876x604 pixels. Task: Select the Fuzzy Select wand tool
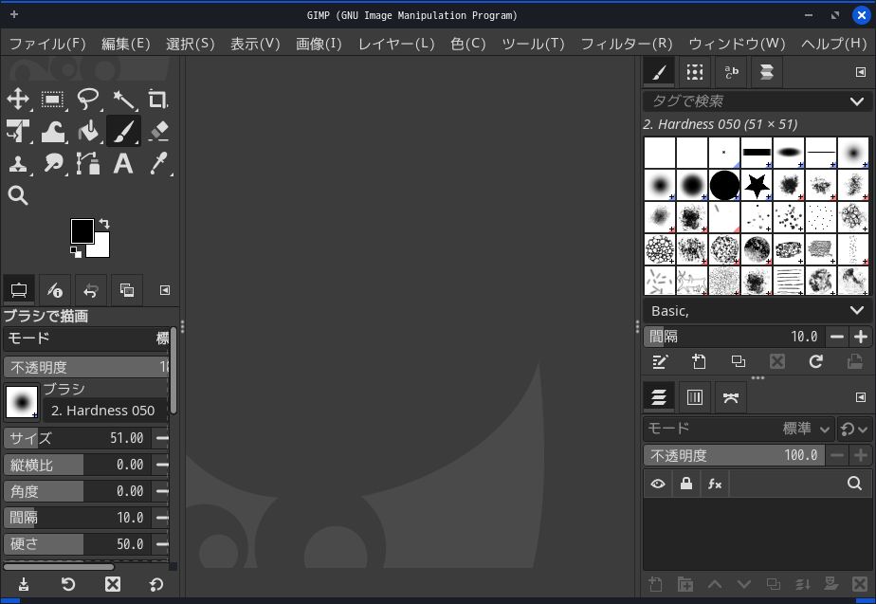pyautogui.click(x=123, y=100)
